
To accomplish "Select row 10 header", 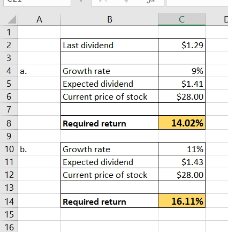I will pyautogui.click(x=9, y=149).
